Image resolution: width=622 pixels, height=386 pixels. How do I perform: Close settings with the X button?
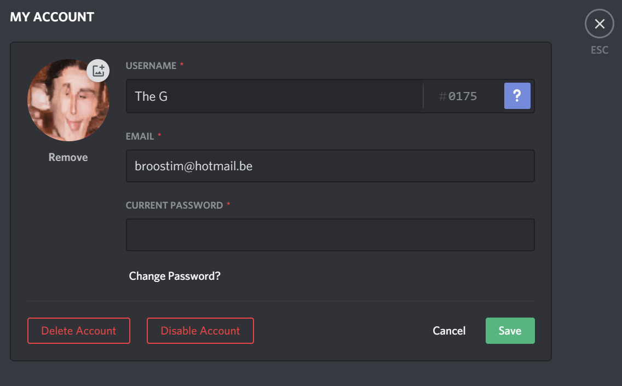tap(600, 24)
